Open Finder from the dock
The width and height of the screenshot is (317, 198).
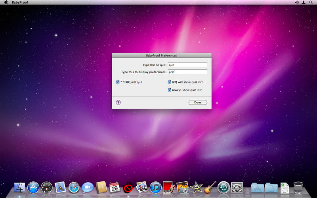[19, 187]
